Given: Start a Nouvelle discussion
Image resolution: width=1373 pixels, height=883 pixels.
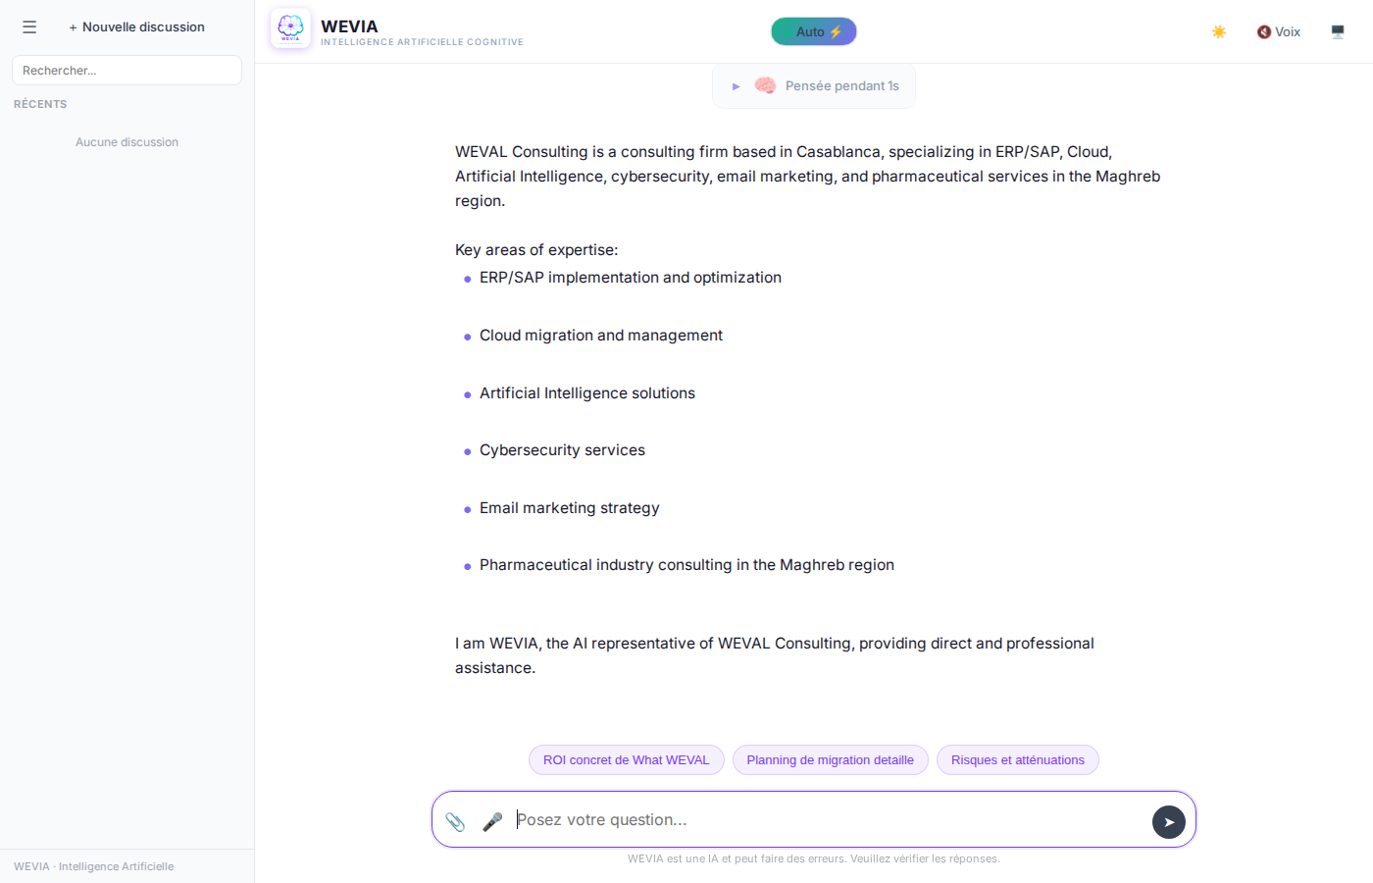Looking at the screenshot, I should click(x=136, y=27).
